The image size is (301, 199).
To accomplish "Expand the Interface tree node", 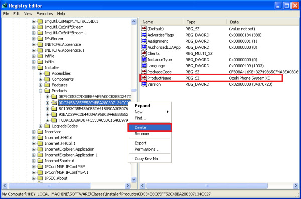I will pyautogui.click(x=34, y=132).
